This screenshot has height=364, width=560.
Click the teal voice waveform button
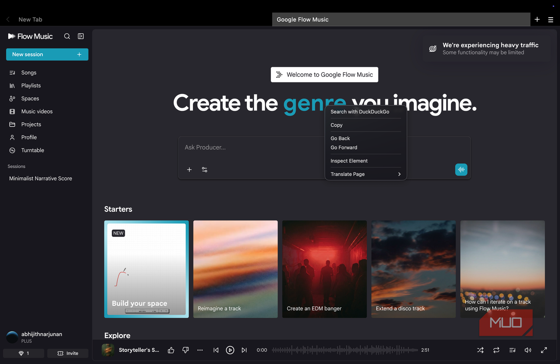[461, 169]
